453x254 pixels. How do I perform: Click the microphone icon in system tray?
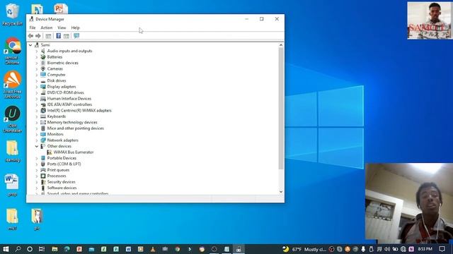[x=363, y=249]
